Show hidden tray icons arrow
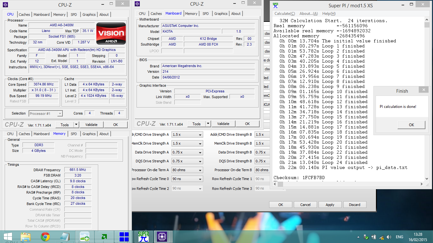 [359, 237]
